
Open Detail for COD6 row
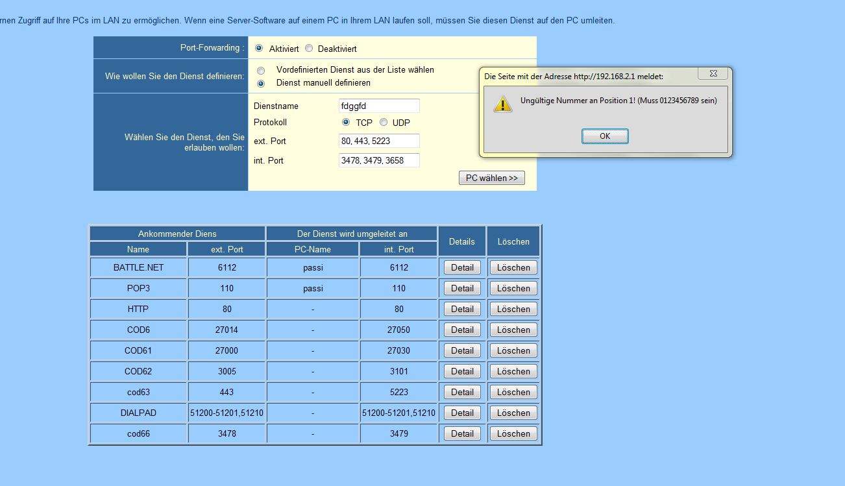pos(462,330)
